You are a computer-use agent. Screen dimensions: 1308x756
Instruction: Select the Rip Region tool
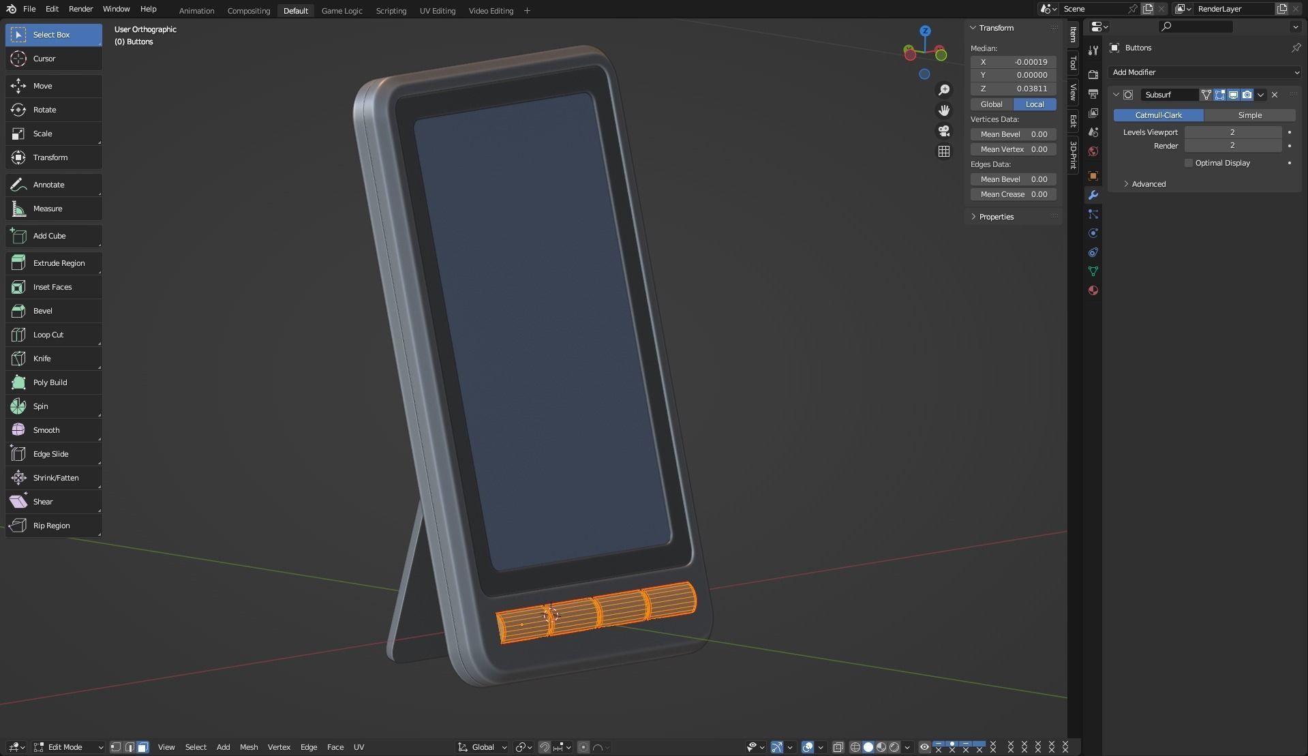point(54,526)
